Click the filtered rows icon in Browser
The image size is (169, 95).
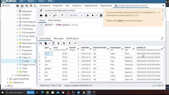point(26,6)
